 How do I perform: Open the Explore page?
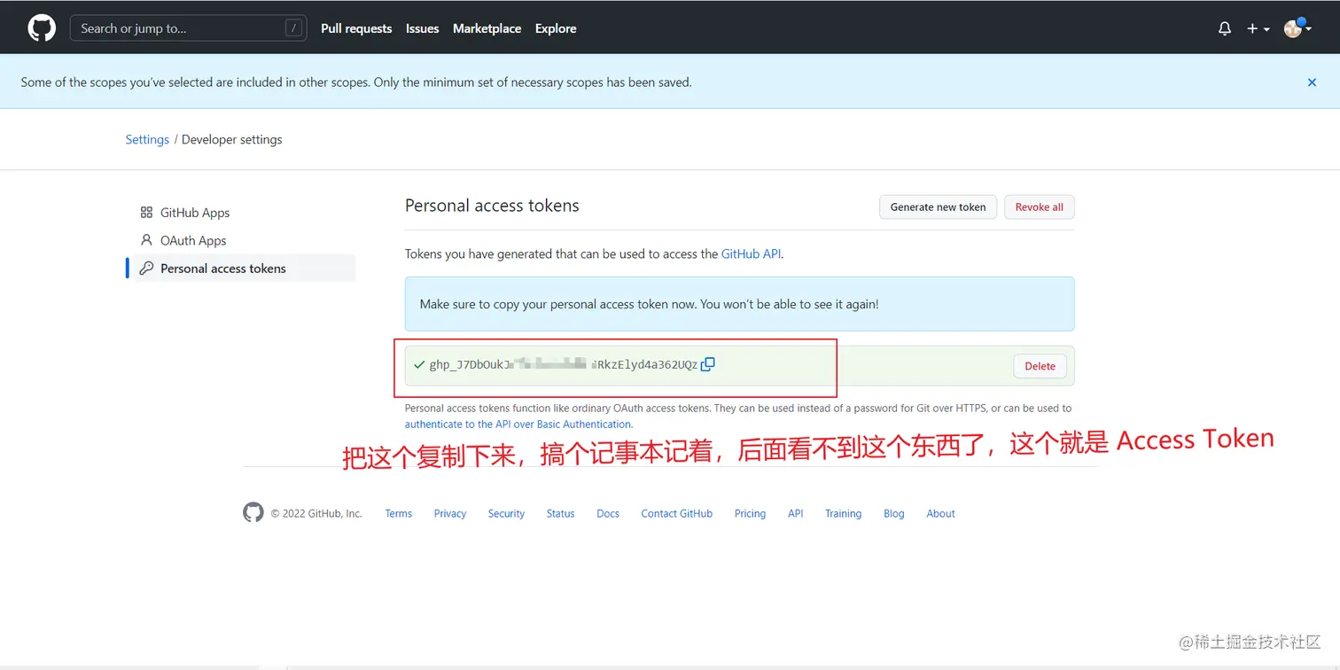[x=556, y=28]
